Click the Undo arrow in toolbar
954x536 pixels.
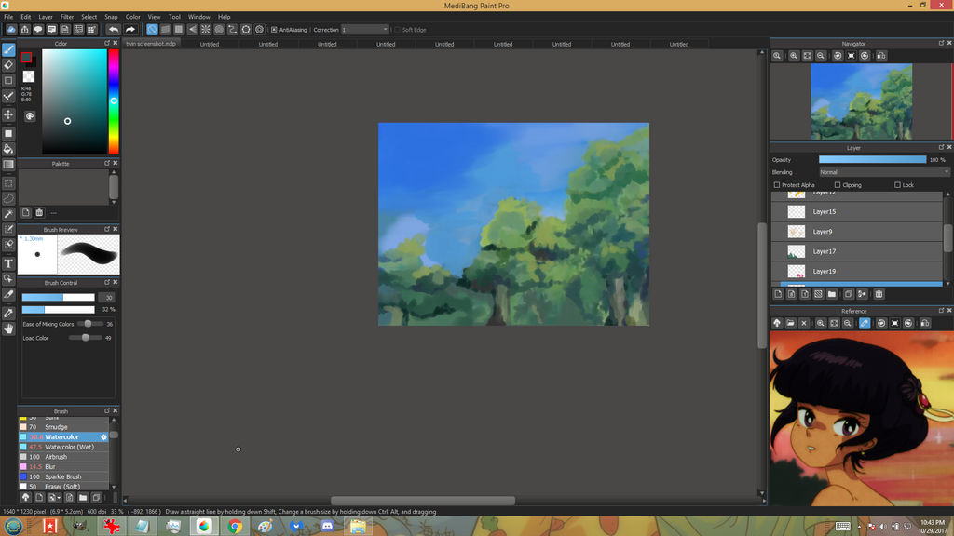(x=113, y=30)
